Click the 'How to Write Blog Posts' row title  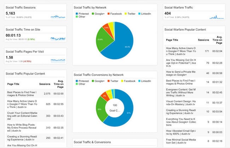[x=22, y=128]
